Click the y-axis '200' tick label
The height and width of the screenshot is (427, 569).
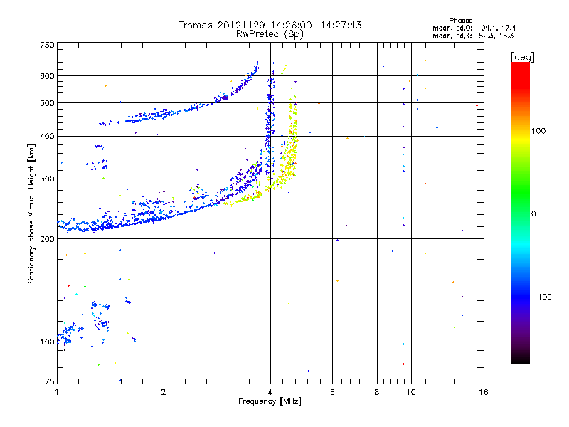pos(47,239)
